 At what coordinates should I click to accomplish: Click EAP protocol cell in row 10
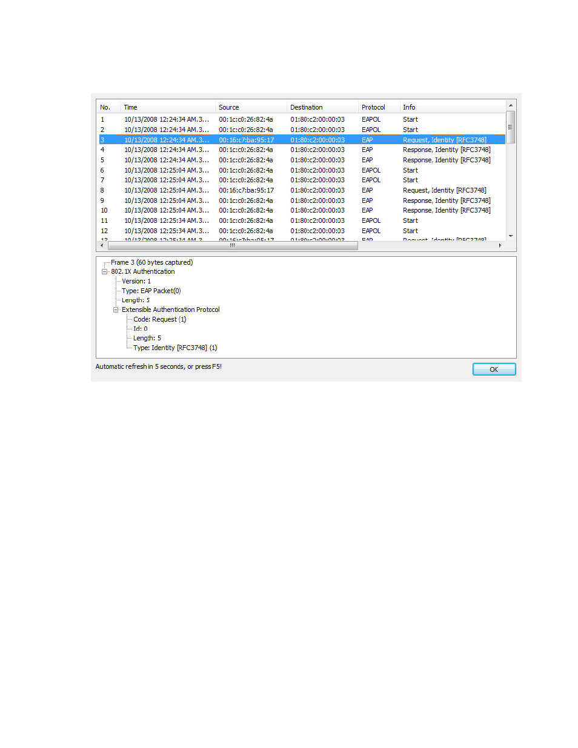coord(367,211)
